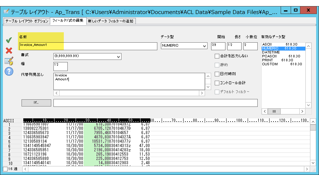Image resolution: width=319 pixels, height=175 pixels.
Task: Click the green checkmark accept icon
Action: (x=9, y=41)
